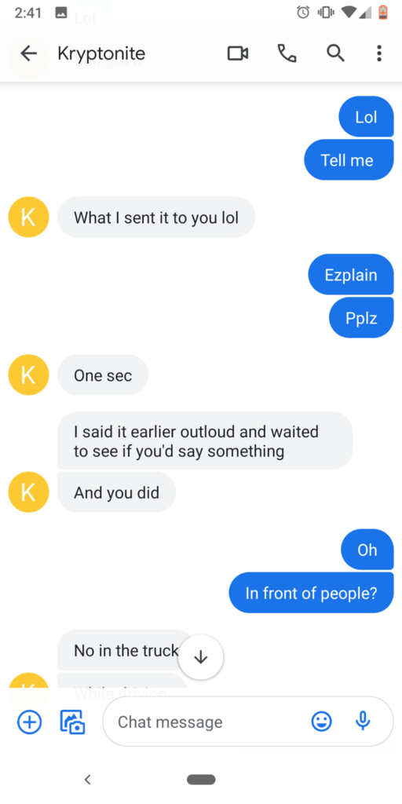Tap the 'And you did' message bubble

pos(116,492)
